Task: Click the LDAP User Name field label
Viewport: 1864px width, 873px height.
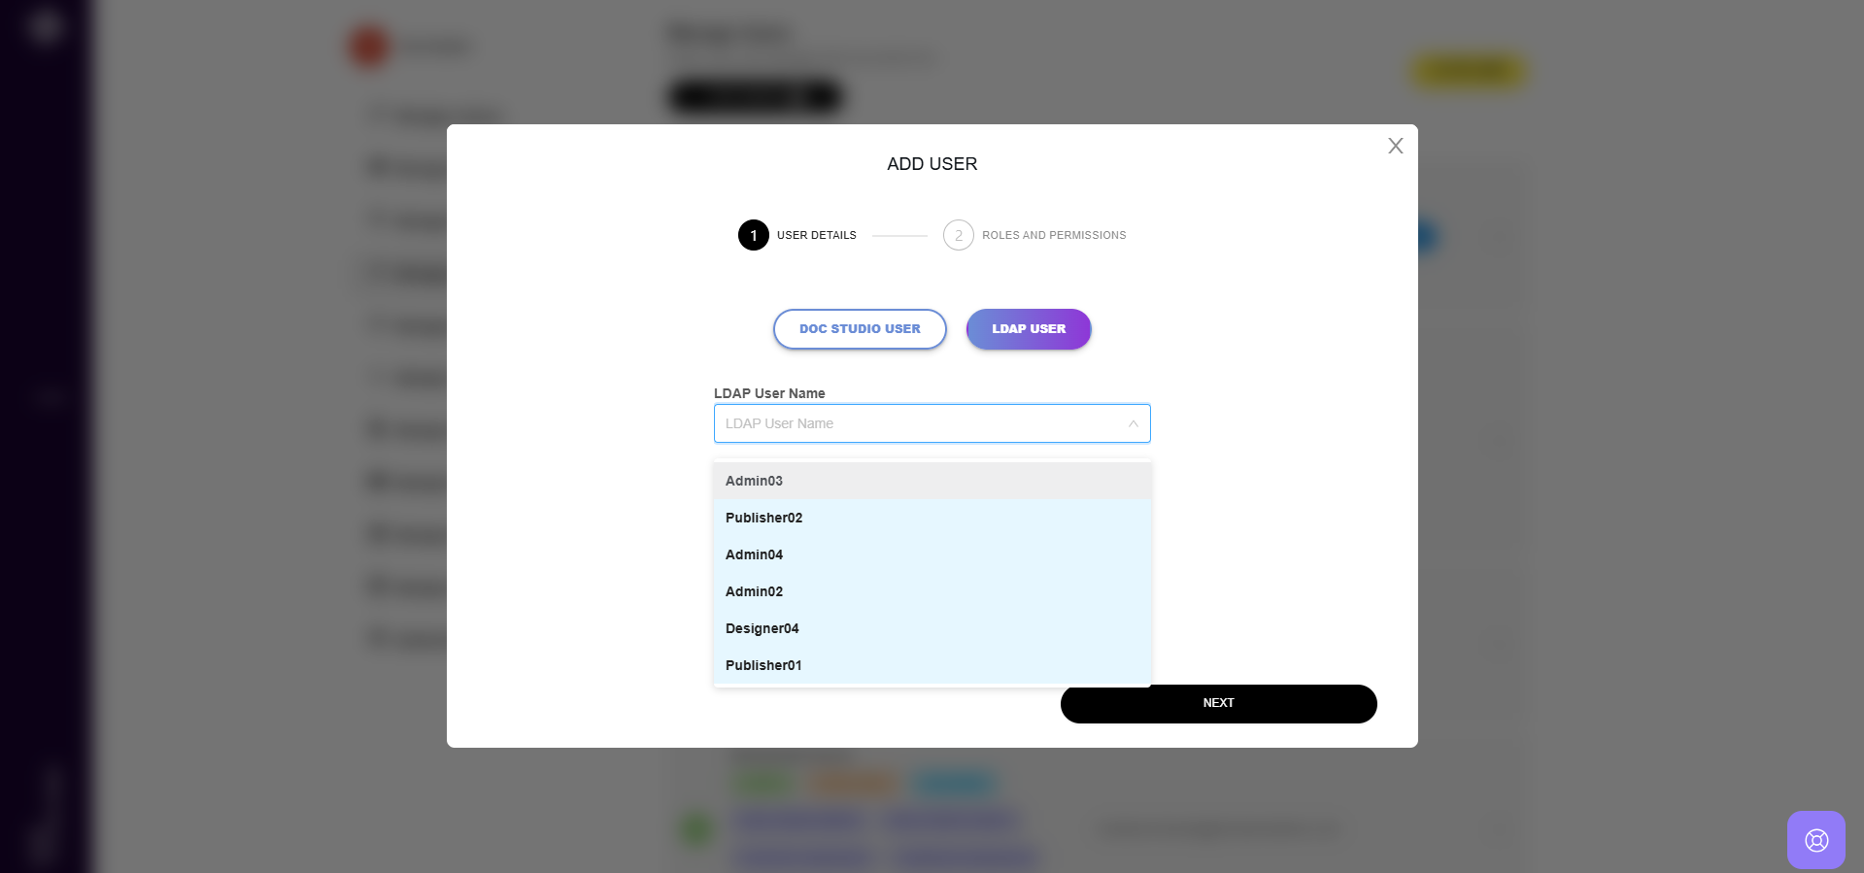Action: (x=769, y=393)
